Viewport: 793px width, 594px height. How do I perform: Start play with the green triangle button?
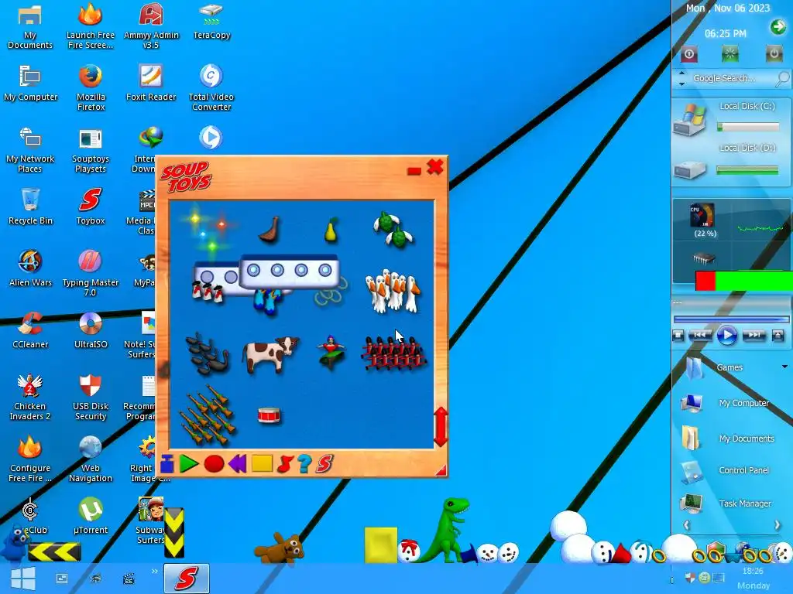point(189,464)
